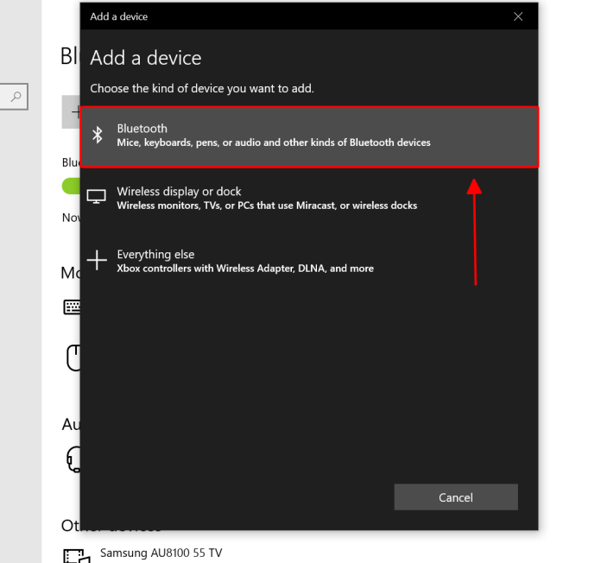The image size is (601, 563).
Task: Click the 'Wireless monitors, TVs' description text
Action: point(267,206)
